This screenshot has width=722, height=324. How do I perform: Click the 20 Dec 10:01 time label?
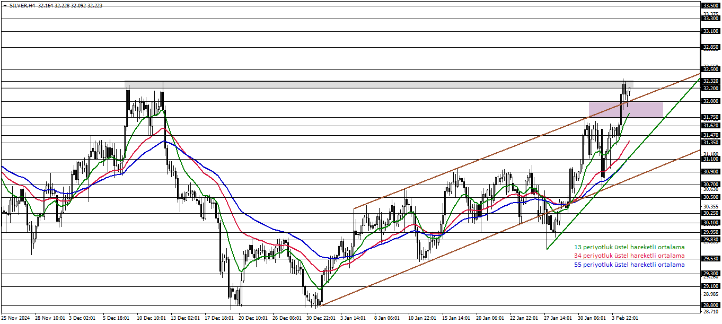click(x=253, y=318)
